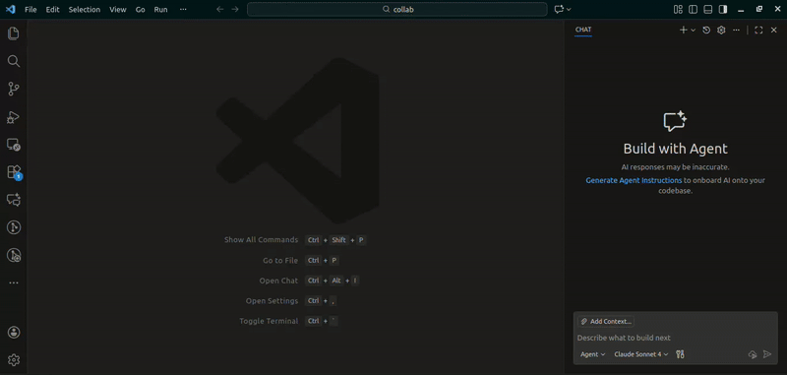Click the 'Open Settings' text
This screenshot has height=375, width=787.
[x=272, y=301]
